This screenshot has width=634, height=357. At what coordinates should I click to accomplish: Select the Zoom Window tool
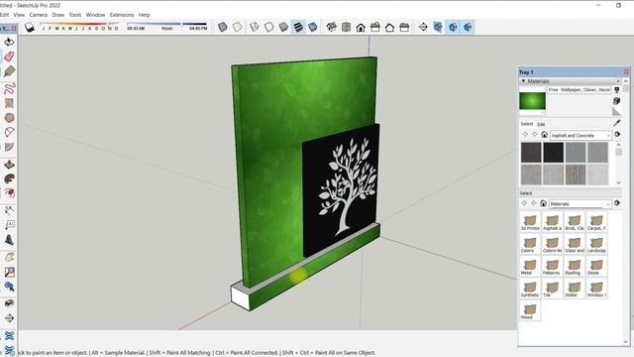pyautogui.click(x=9, y=272)
